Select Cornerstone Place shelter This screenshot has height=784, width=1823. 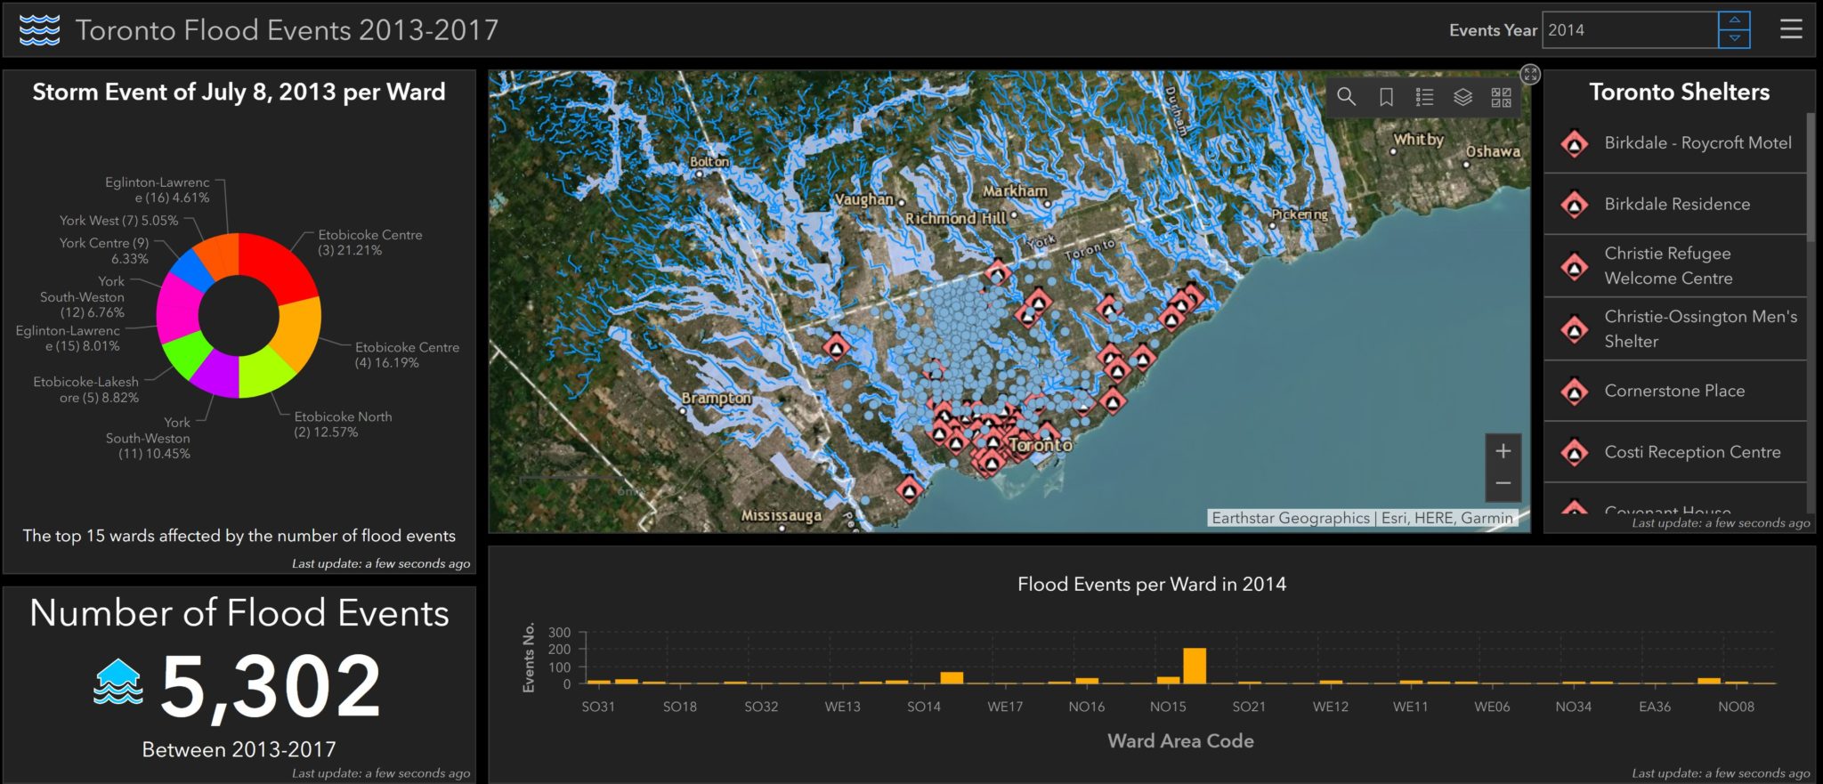[x=1675, y=391]
